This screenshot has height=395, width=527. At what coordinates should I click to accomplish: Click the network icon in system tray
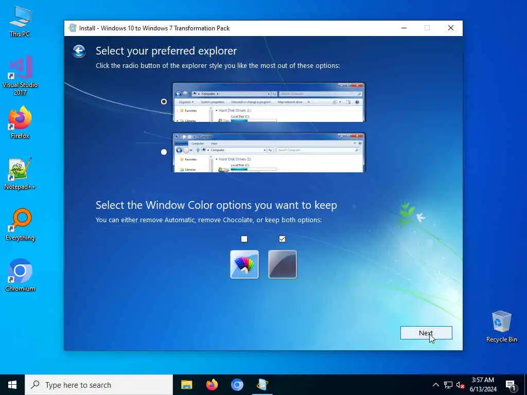tap(448, 385)
